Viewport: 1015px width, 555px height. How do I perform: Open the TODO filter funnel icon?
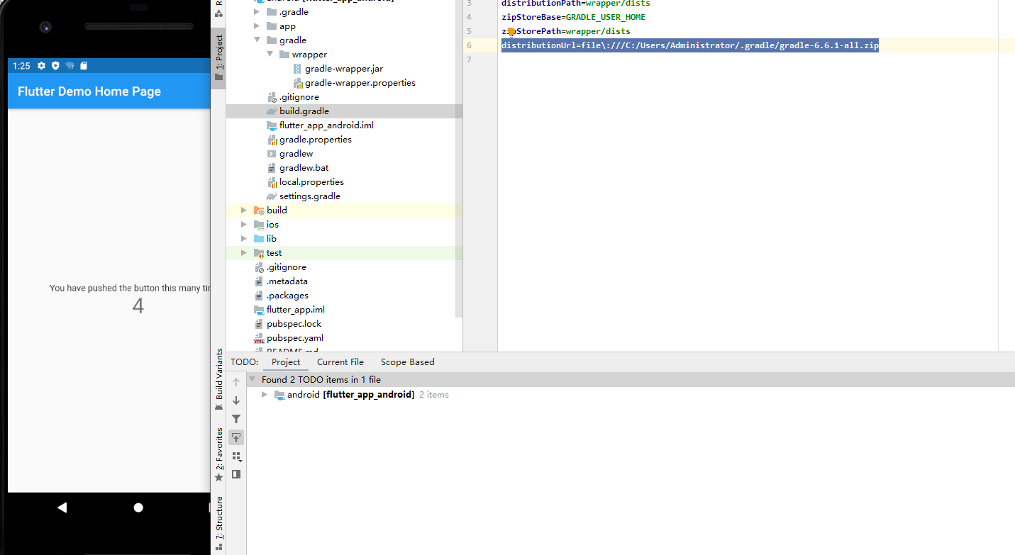click(x=236, y=419)
